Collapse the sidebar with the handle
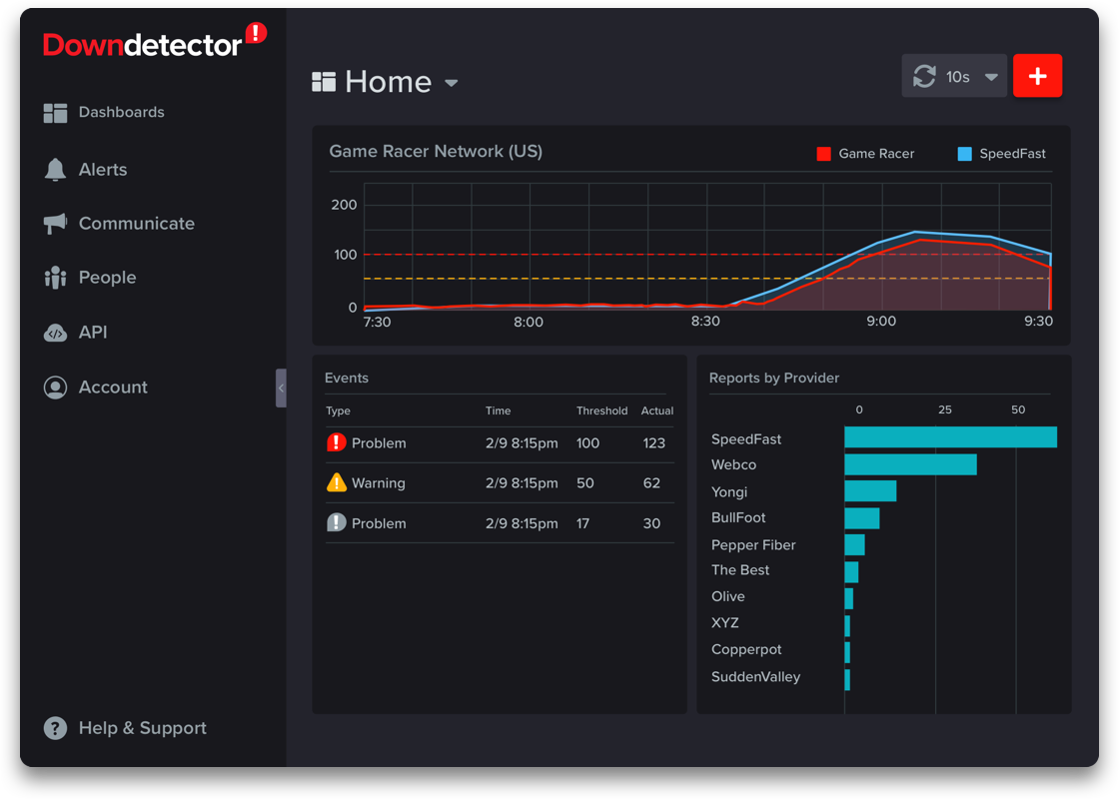1119x799 pixels. [x=281, y=388]
